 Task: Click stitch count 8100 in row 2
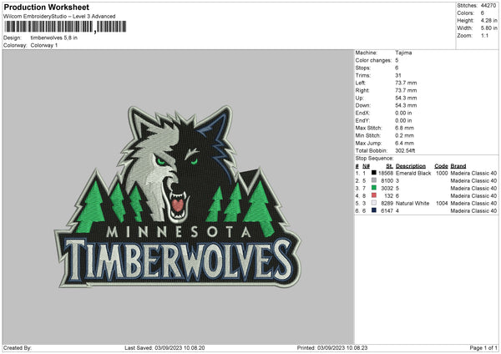pyautogui.click(x=387, y=181)
